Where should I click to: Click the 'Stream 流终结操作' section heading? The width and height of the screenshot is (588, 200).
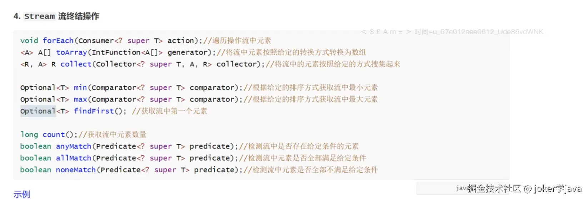pyautogui.click(x=61, y=16)
